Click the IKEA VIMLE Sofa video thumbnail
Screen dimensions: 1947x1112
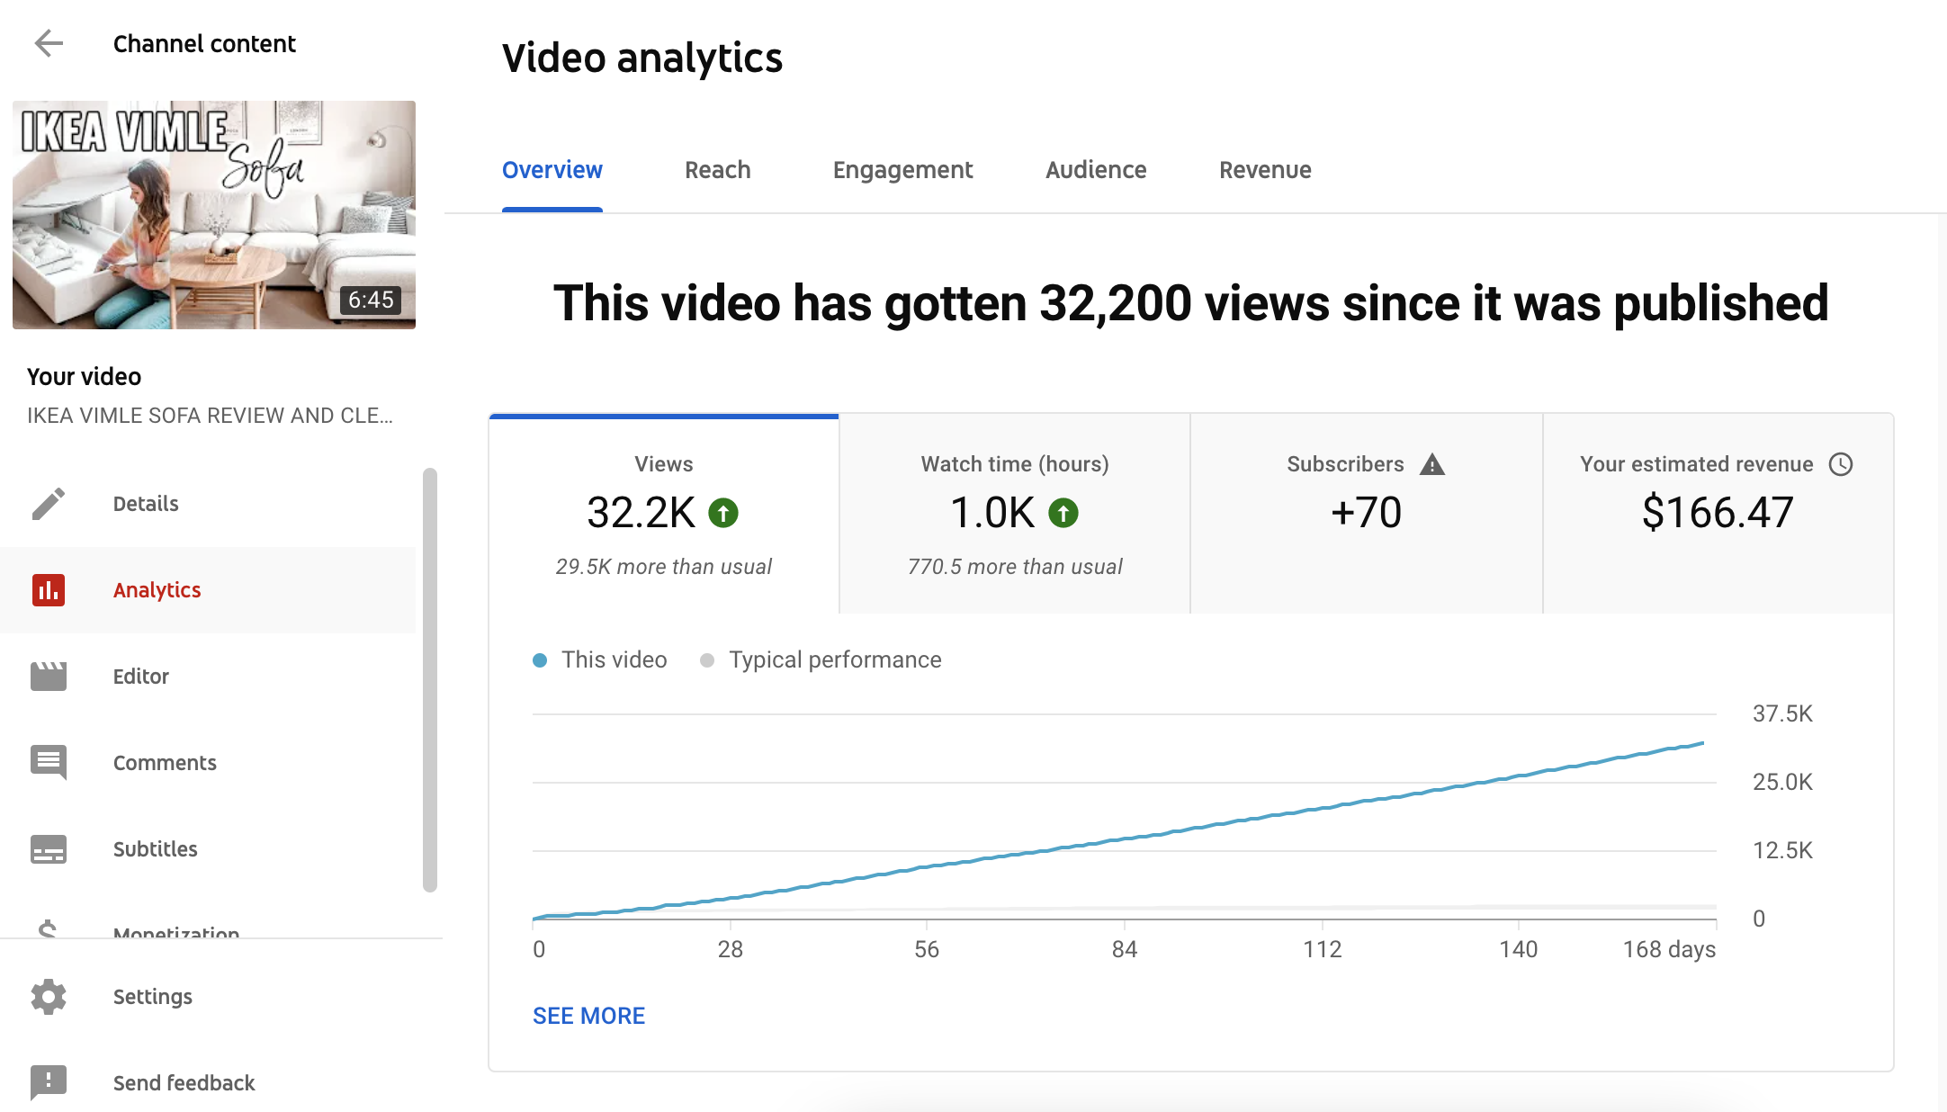pyautogui.click(x=214, y=215)
